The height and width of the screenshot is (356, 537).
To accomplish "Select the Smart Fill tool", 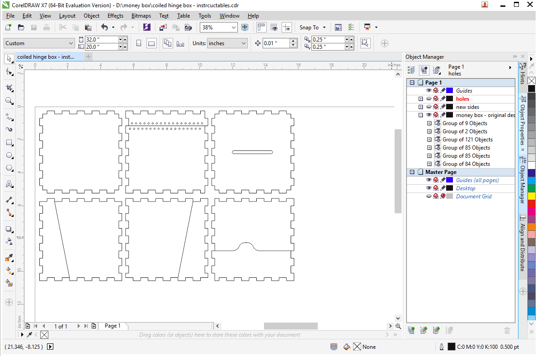I will point(9,283).
